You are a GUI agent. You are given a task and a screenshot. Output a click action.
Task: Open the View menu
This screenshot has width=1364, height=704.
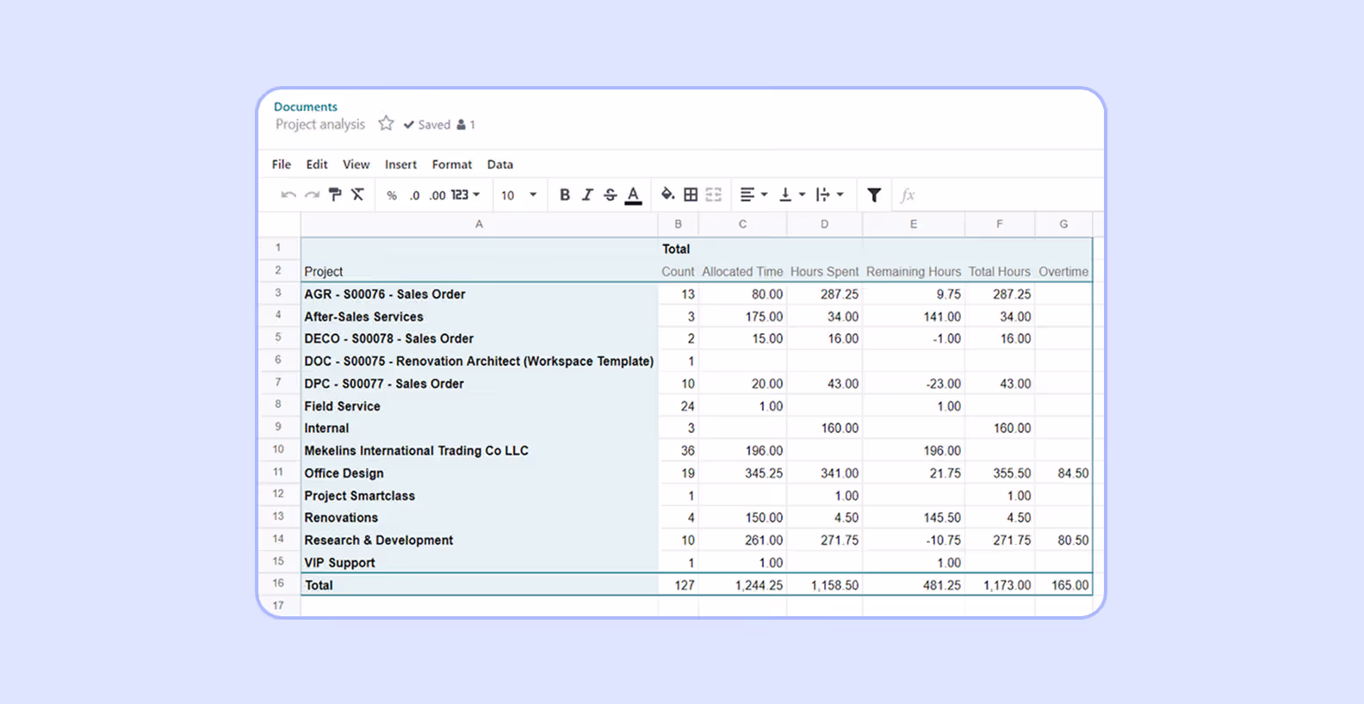pyautogui.click(x=356, y=164)
